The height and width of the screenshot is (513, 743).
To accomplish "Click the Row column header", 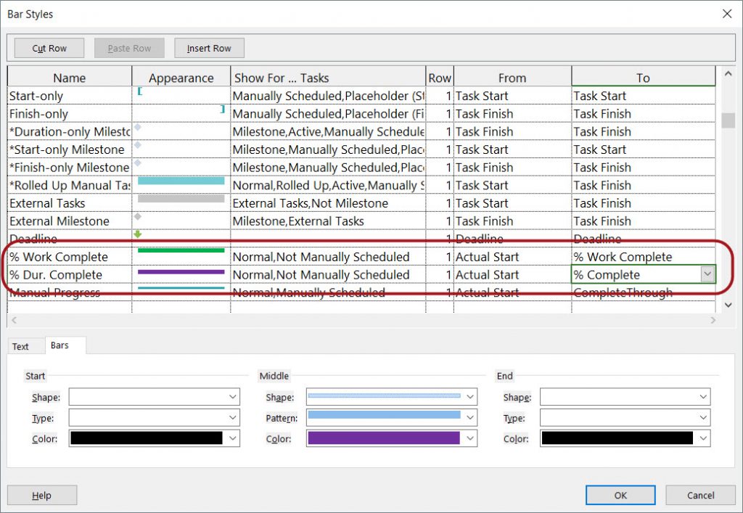I will [440, 78].
